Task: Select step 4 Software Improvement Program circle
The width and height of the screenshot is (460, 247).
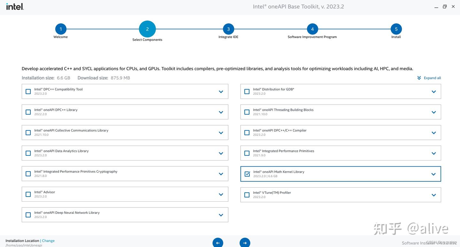Action: click(x=312, y=29)
